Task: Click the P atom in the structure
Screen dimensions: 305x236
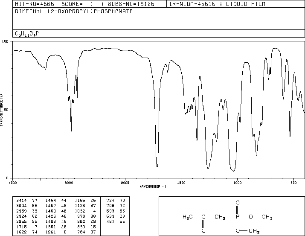Action: point(237,217)
